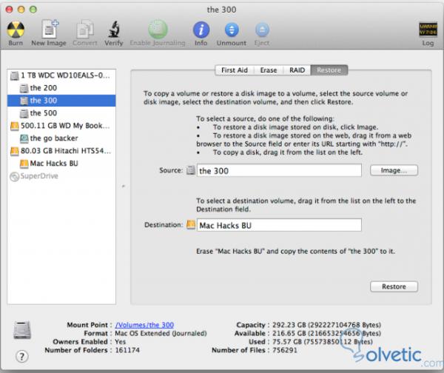Click Available value 216.65 GB
The width and height of the screenshot is (444, 373).
(x=326, y=333)
